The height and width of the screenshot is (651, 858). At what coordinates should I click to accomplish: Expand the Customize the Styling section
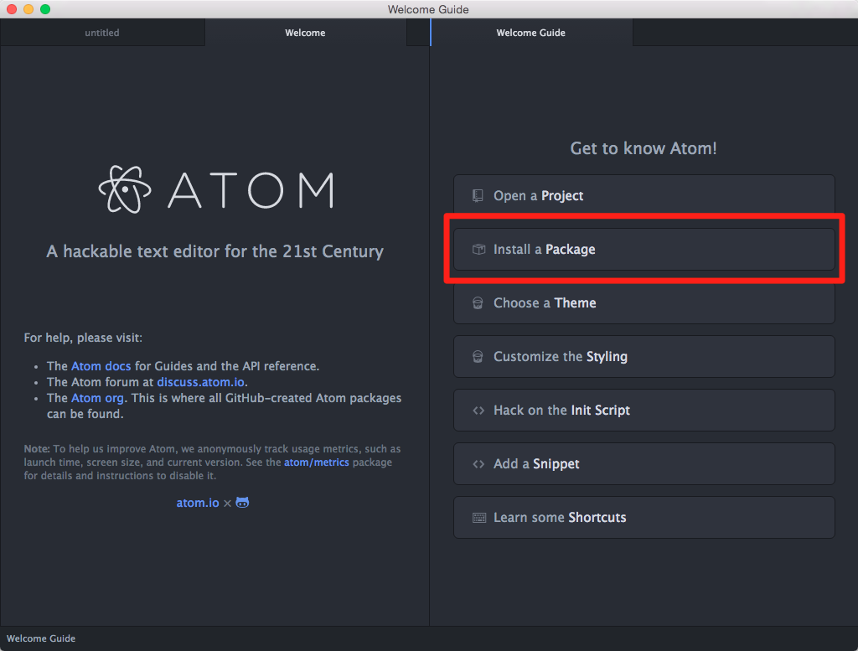pos(644,357)
